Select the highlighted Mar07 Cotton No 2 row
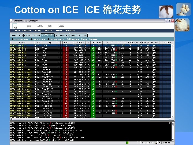 (x=91, y=45)
